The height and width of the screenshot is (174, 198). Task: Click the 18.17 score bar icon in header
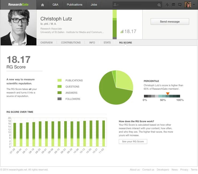(122, 32)
